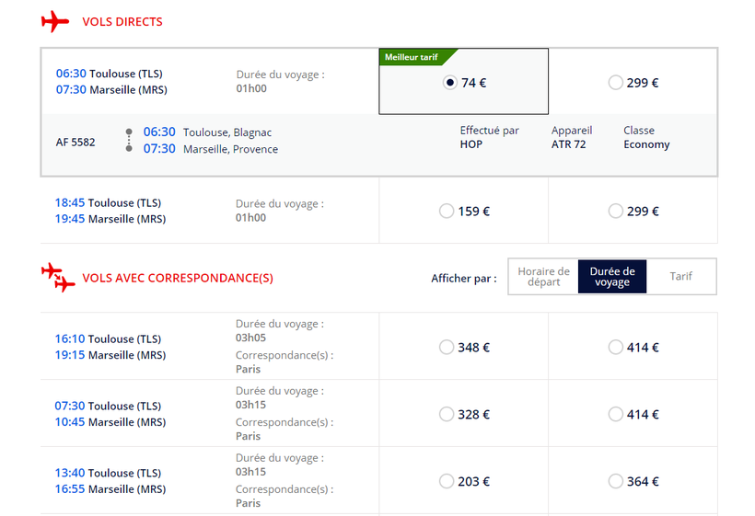The width and height of the screenshot is (755, 516).
Task: Switch to Durée de voyage sorting
Action: pyautogui.click(x=612, y=277)
